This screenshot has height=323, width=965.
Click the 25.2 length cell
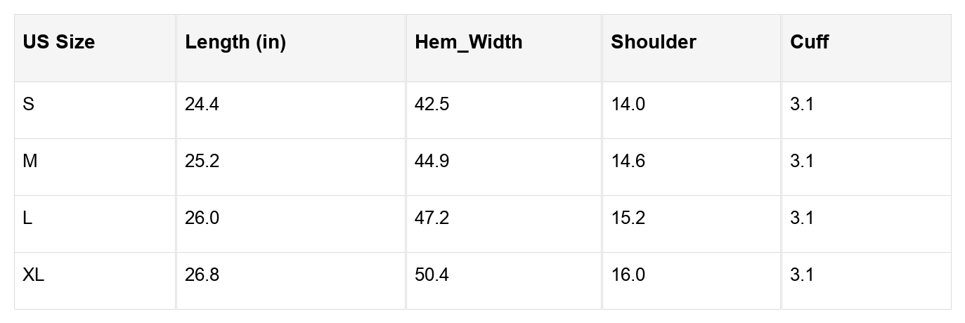202,161
